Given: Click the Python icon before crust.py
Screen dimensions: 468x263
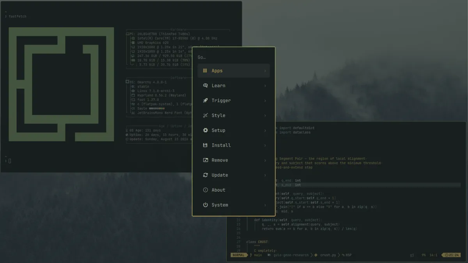Looking at the screenshot, I should 316,255.
